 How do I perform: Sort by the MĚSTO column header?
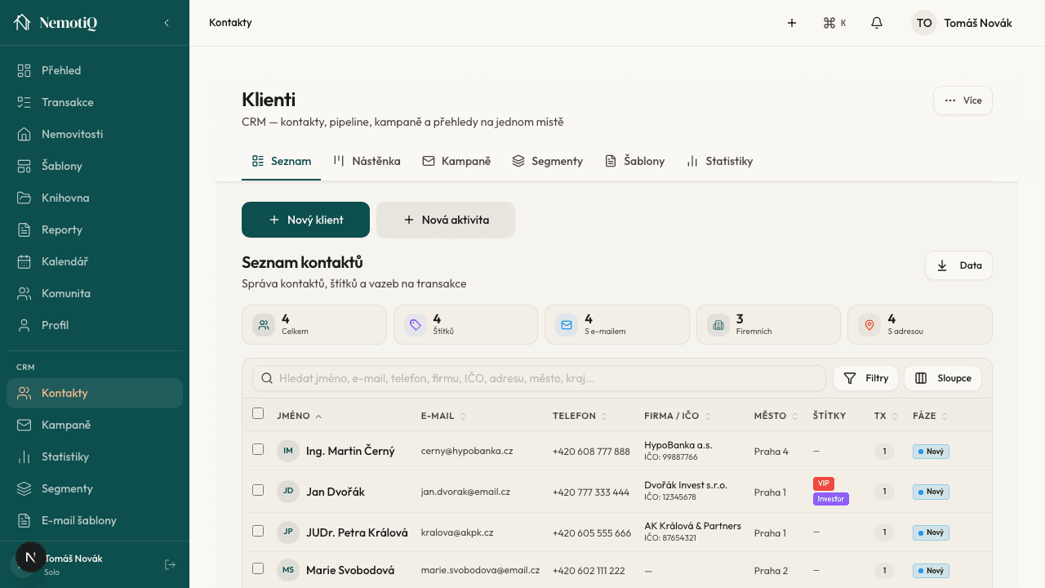[x=776, y=416]
